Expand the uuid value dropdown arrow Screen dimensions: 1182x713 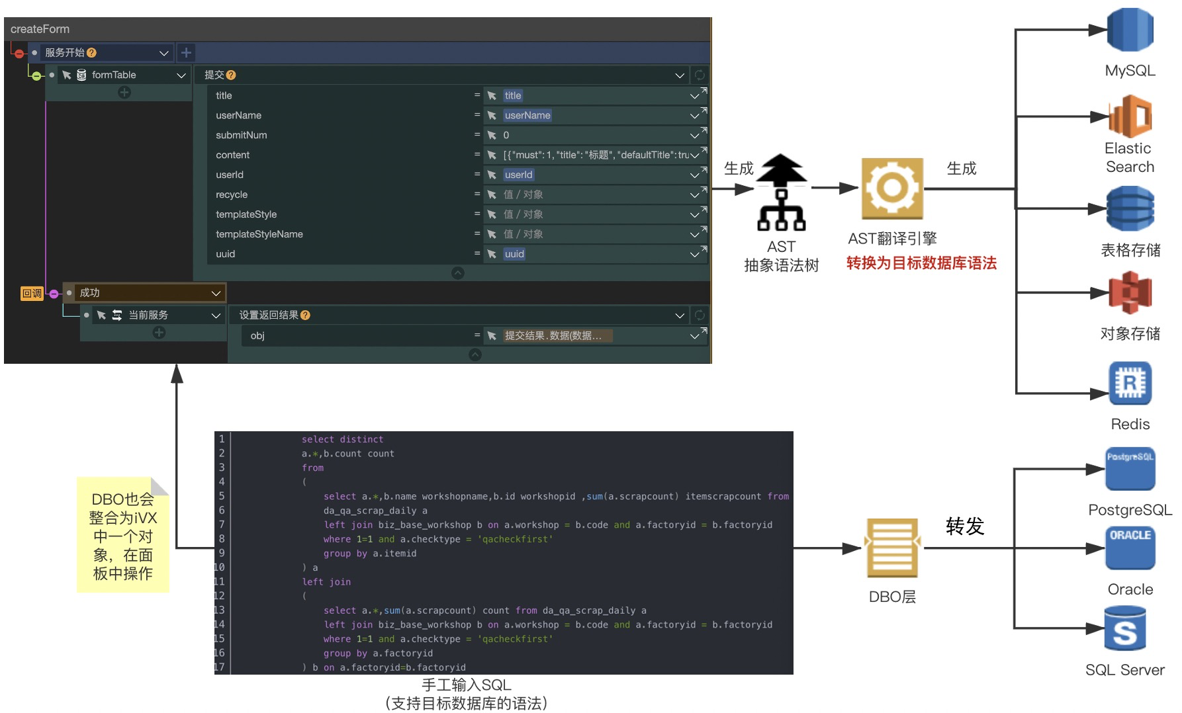(694, 255)
